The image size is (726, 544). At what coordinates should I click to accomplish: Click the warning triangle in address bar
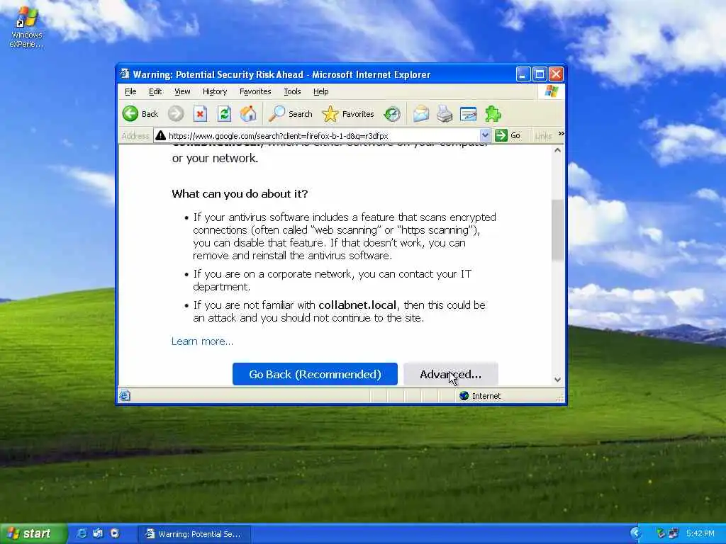pos(161,135)
